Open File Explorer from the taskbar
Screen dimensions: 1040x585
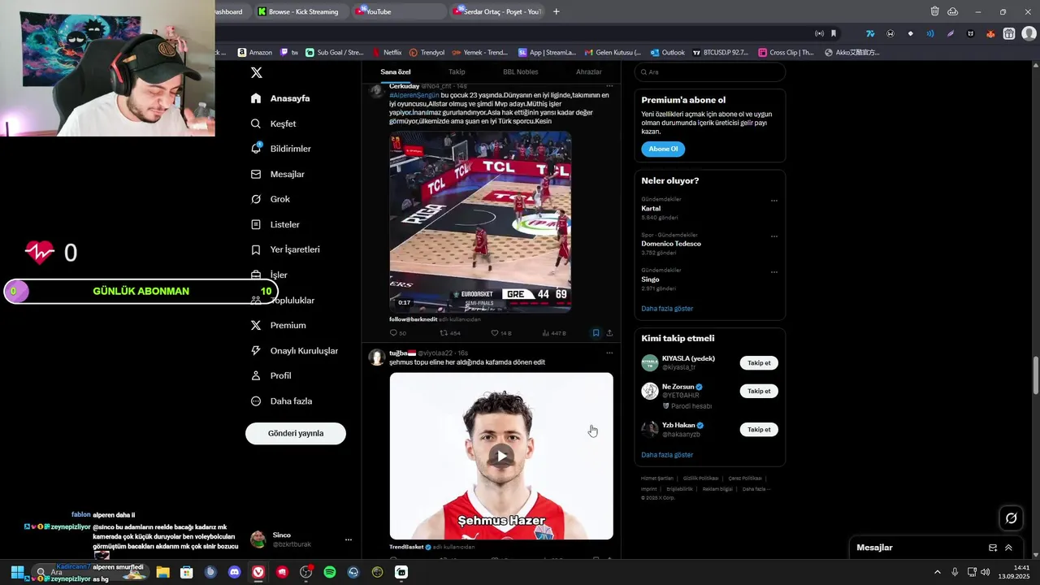click(x=162, y=572)
